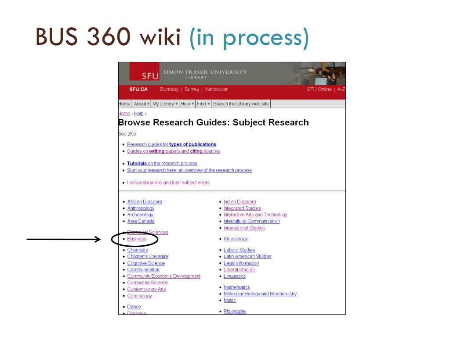
Task: Open the Liberal Studies guide
Action: coord(239,270)
